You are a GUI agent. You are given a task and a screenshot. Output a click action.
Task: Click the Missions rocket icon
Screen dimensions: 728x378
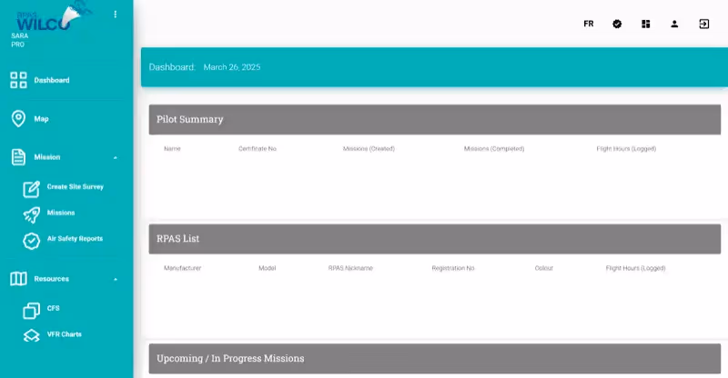(31, 214)
